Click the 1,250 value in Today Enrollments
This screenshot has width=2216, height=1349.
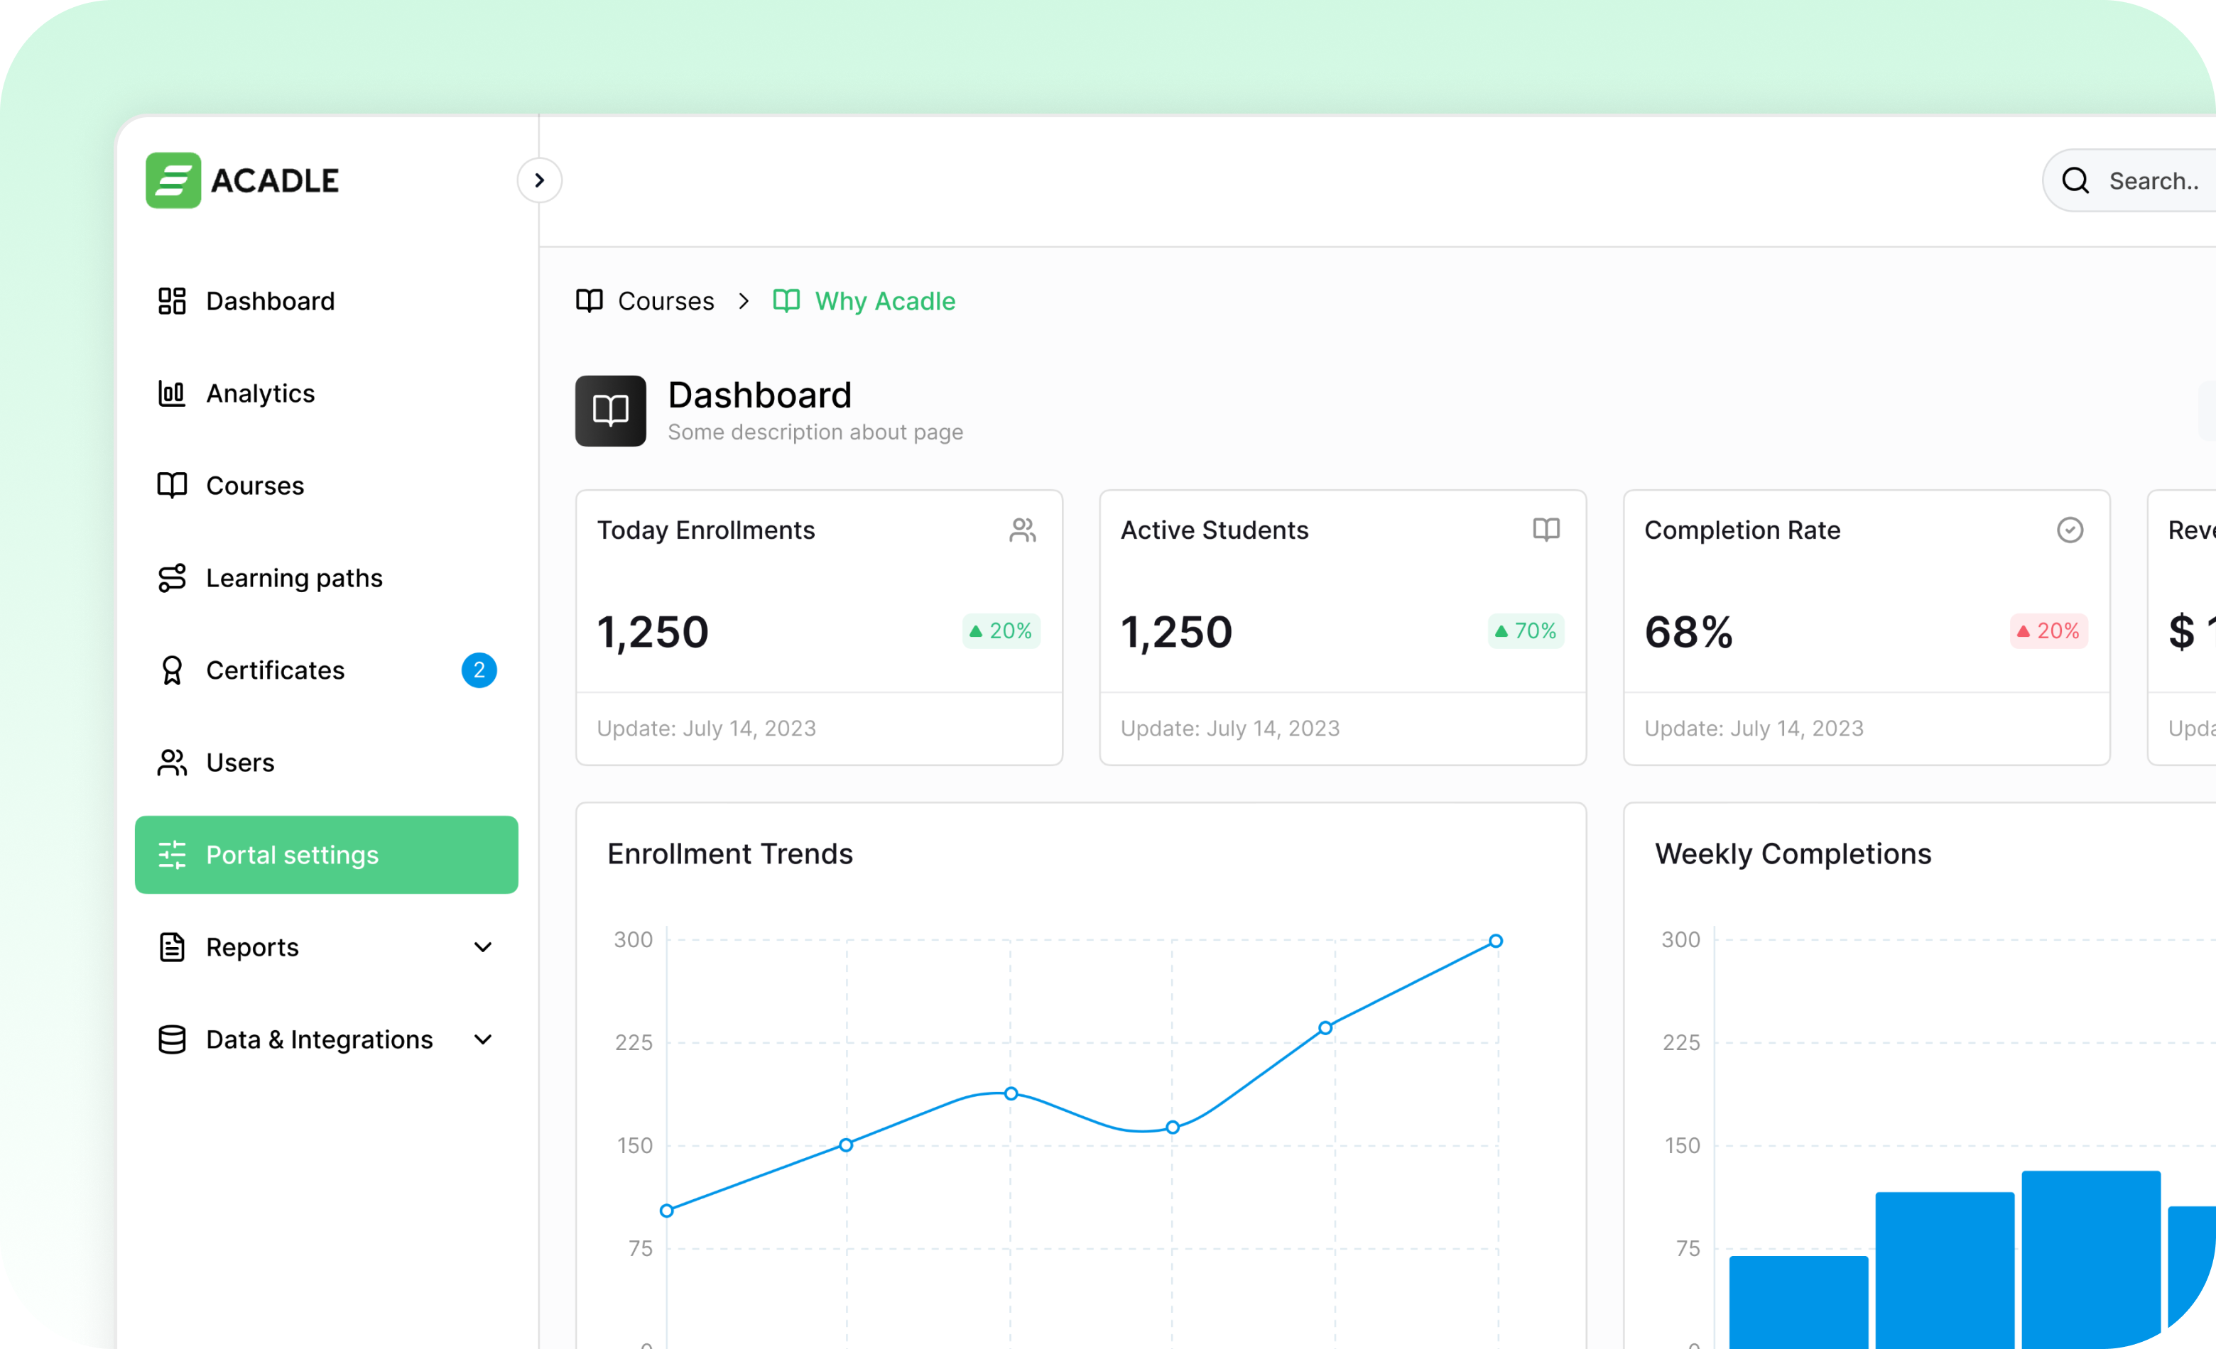653,632
